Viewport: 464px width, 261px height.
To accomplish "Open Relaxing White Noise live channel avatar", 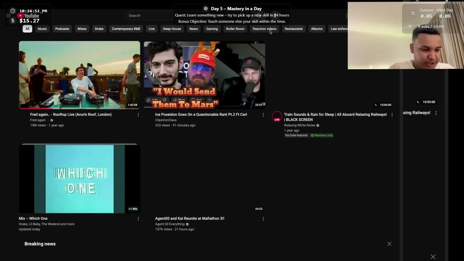I will (277, 116).
